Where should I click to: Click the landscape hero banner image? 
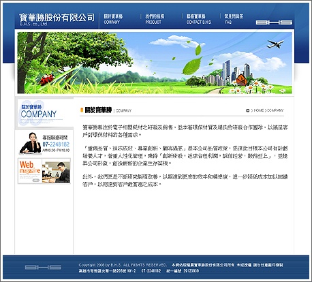(155, 63)
